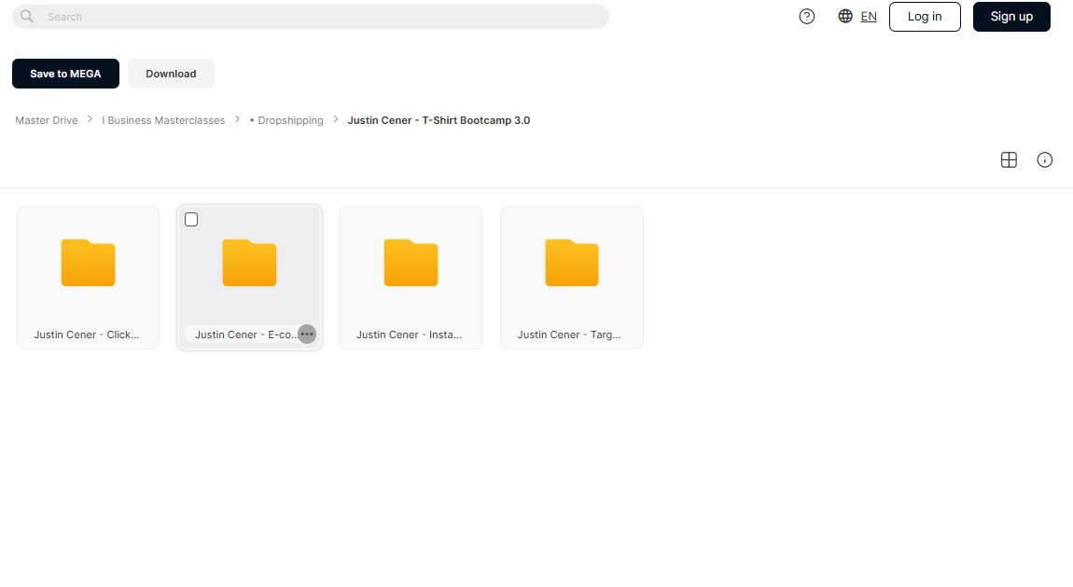The height and width of the screenshot is (587, 1073).
Task: Open the three-dots menu on E-co... folder
Action: pyautogui.click(x=307, y=334)
